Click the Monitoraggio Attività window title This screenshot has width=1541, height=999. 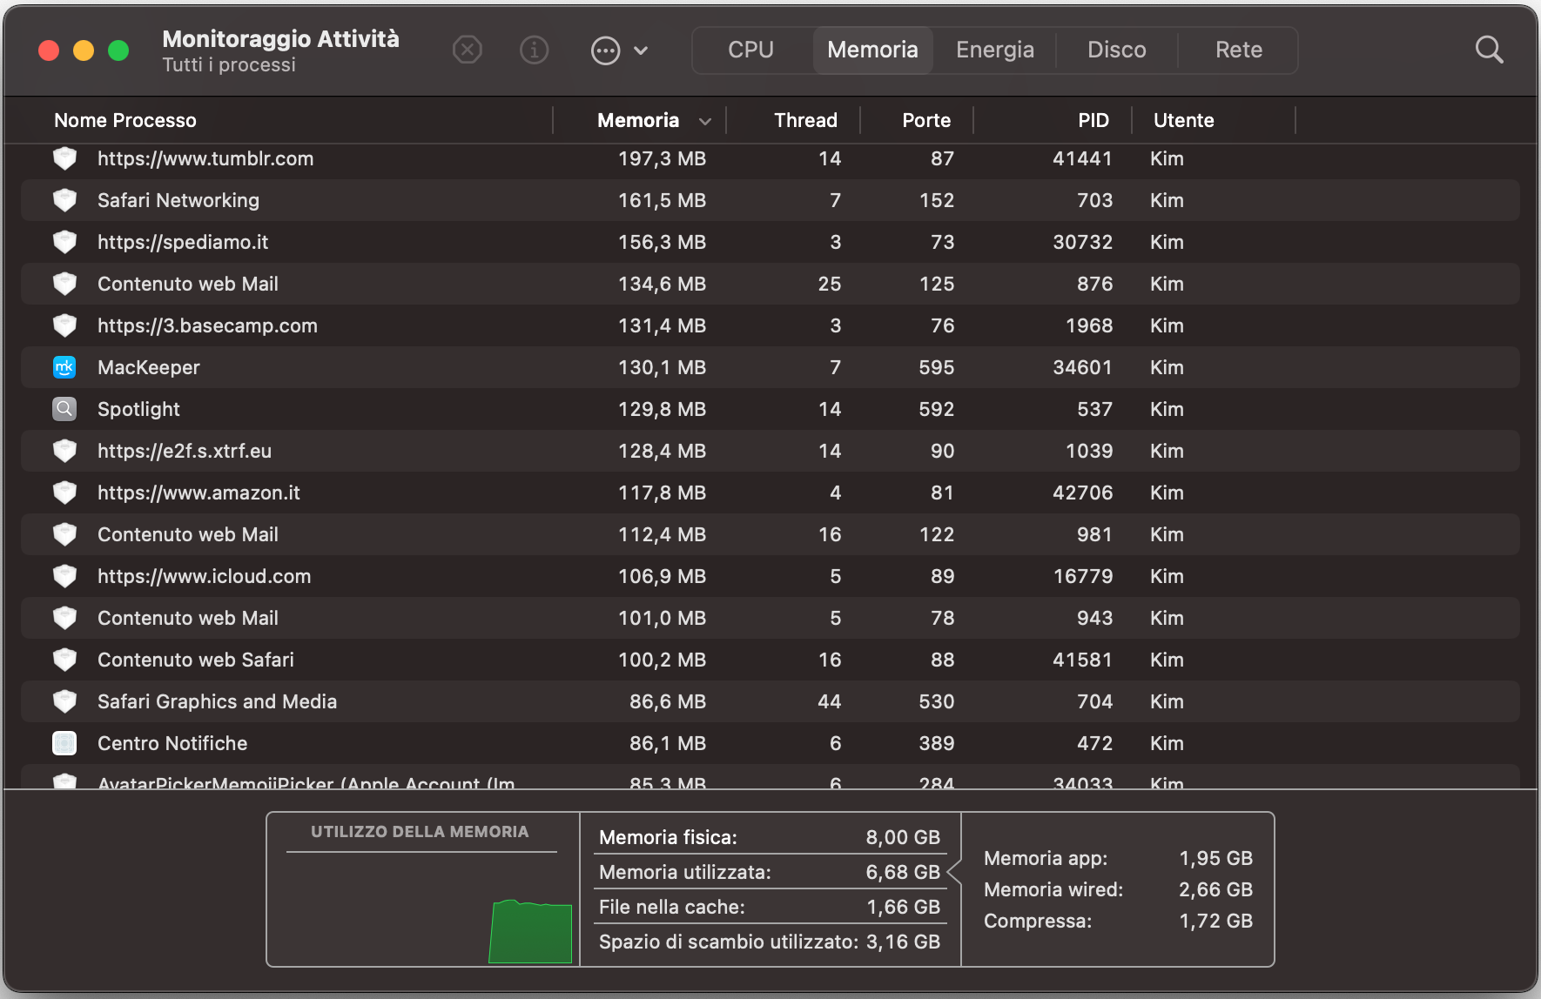click(x=280, y=38)
